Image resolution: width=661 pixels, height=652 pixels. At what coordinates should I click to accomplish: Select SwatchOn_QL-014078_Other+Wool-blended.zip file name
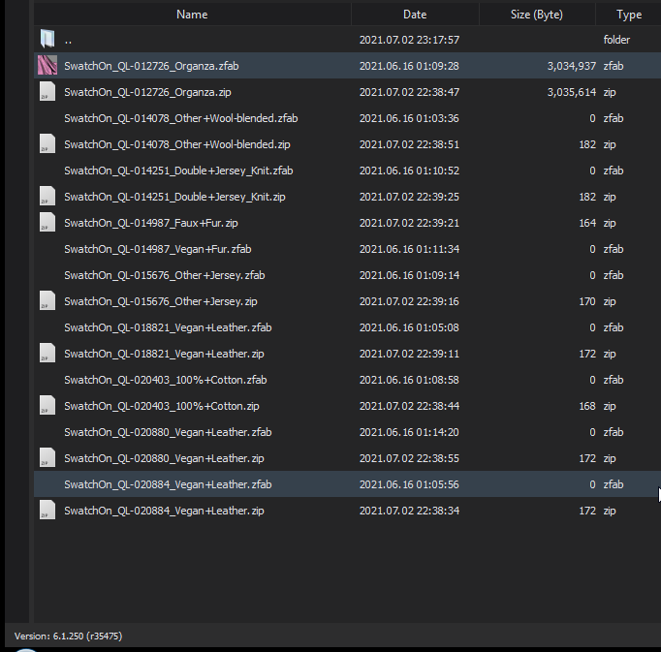pyautogui.click(x=177, y=144)
